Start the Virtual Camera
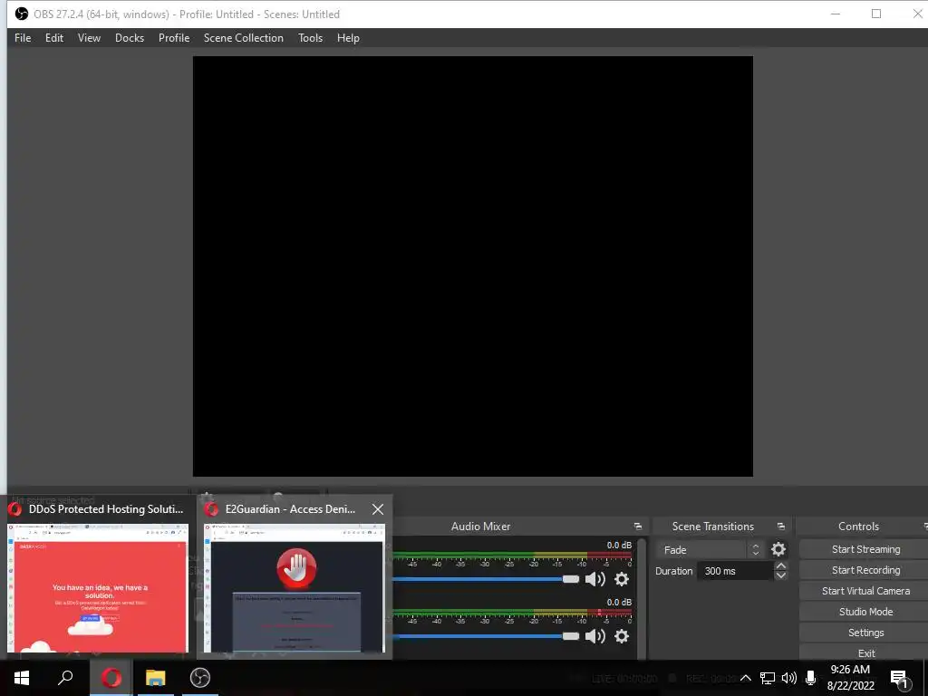The image size is (928, 696). click(865, 591)
